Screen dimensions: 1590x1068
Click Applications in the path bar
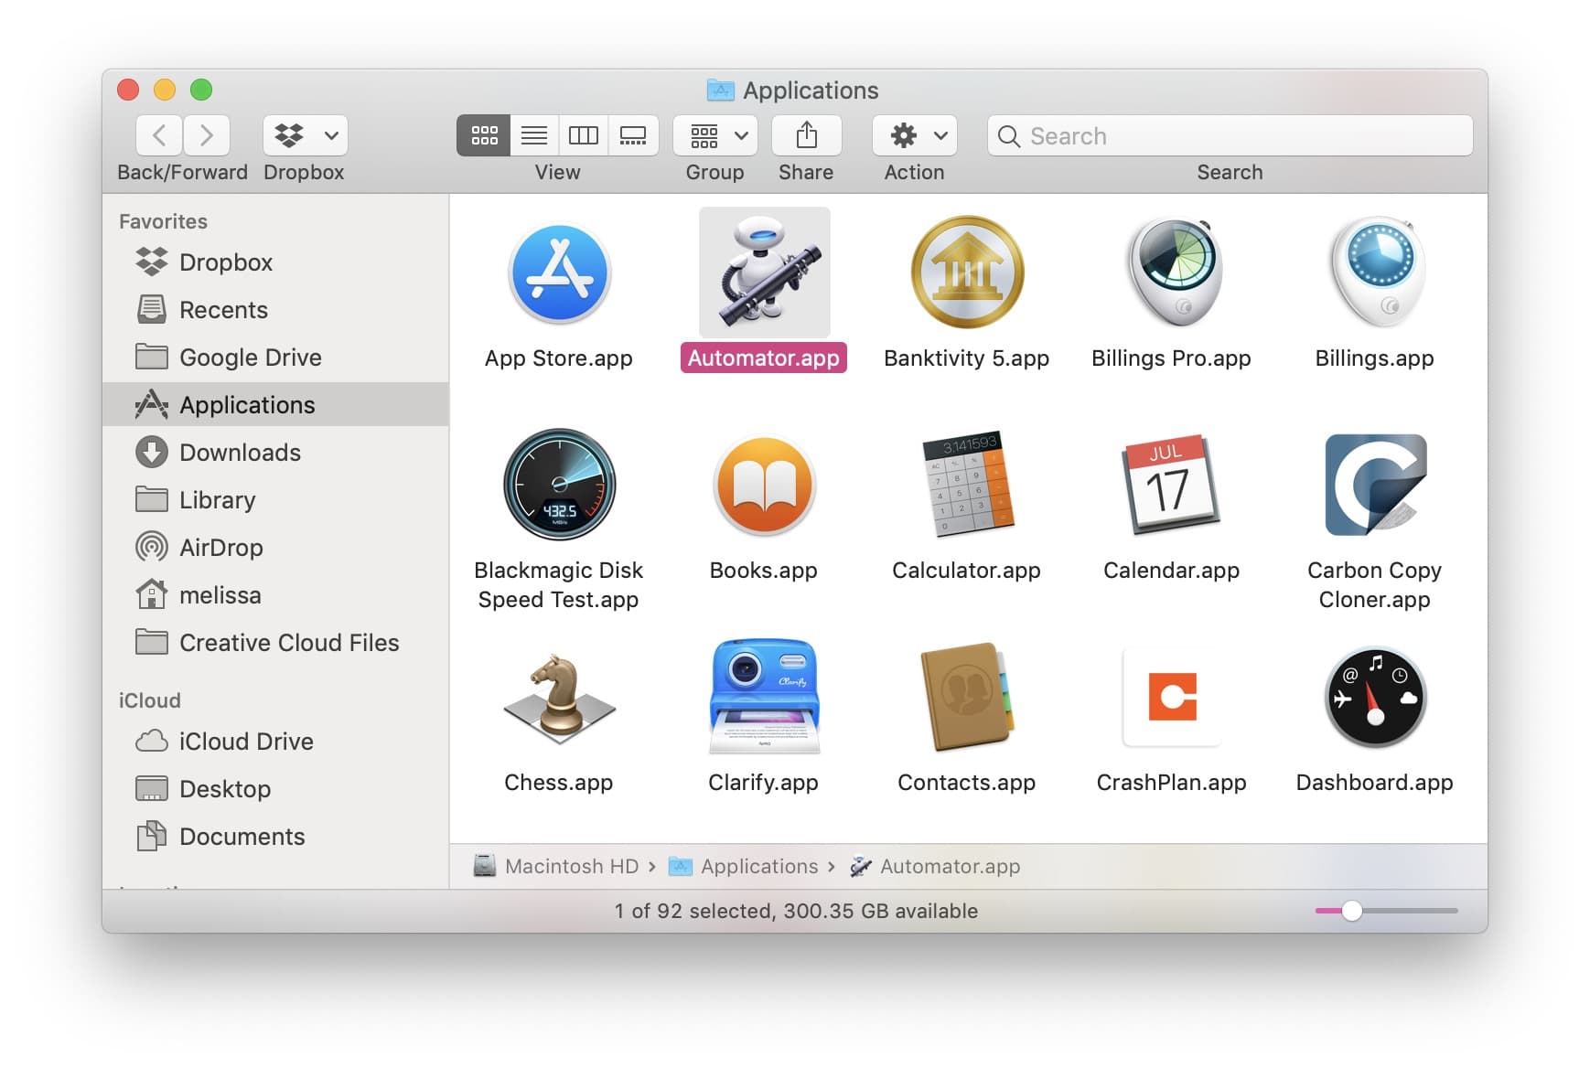(743, 866)
